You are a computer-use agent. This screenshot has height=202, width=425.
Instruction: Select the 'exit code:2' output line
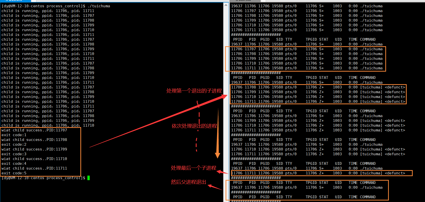point(14,144)
